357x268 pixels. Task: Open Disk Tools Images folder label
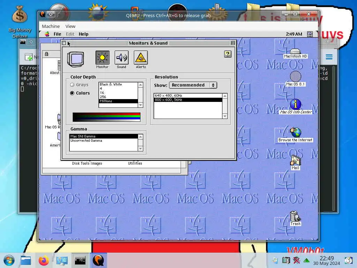click(87, 163)
